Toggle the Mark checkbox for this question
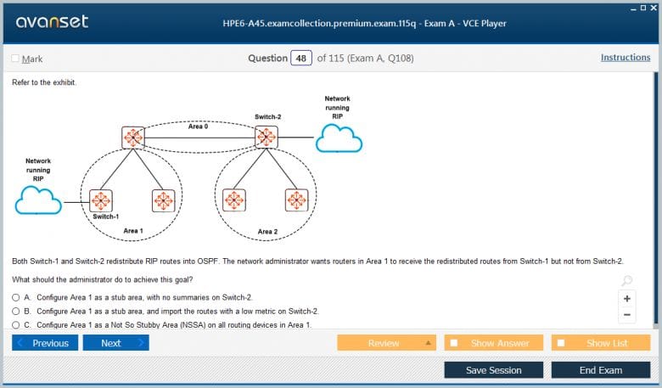Image resolution: width=662 pixels, height=388 pixels. point(15,59)
